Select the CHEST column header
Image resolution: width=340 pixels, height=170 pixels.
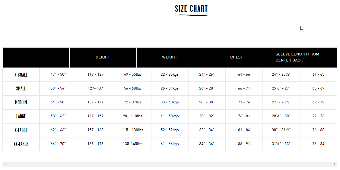(x=236, y=57)
